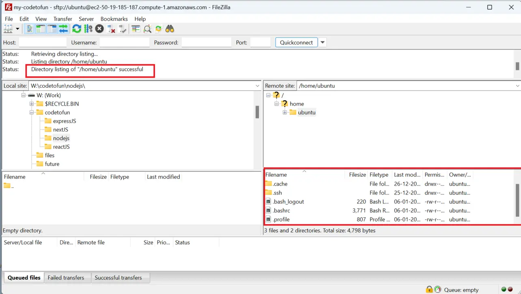521x294 pixels.
Task: Sort local files by Last modified column
Action: coord(163,177)
